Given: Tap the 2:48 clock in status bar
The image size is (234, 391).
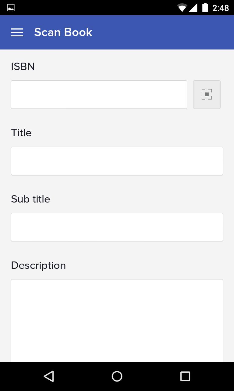Looking at the screenshot, I should [221, 8].
